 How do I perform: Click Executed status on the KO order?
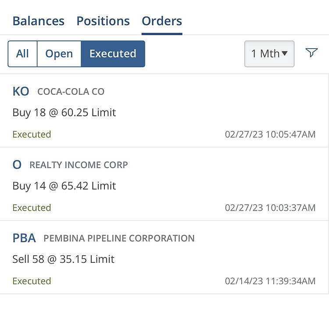click(x=32, y=135)
